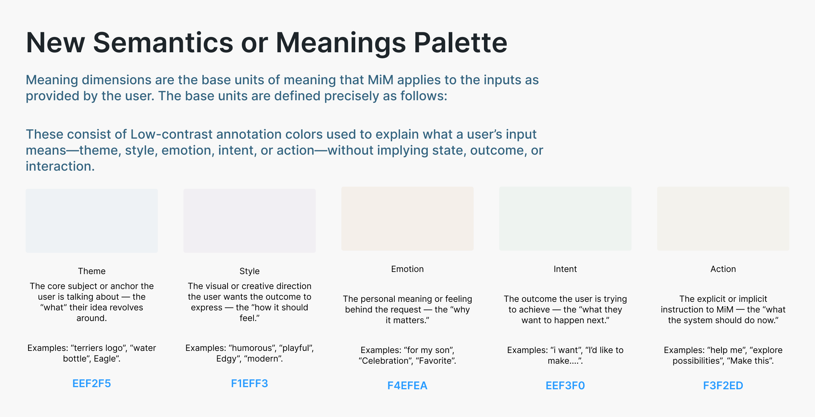Click the paragraph about low-contrast annotation colors
The image size is (815, 417).
[x=284, y=150]
